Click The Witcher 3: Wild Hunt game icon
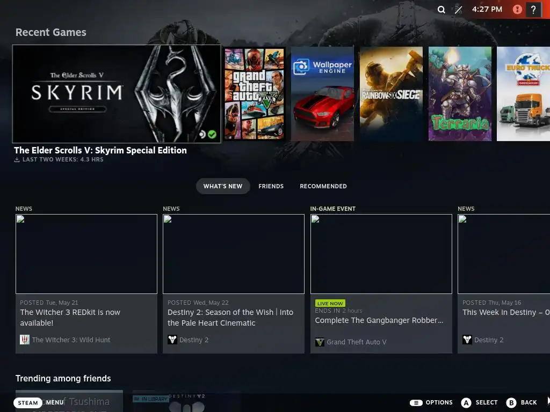This screenshot has width=550, height=412. coord(25,340)
